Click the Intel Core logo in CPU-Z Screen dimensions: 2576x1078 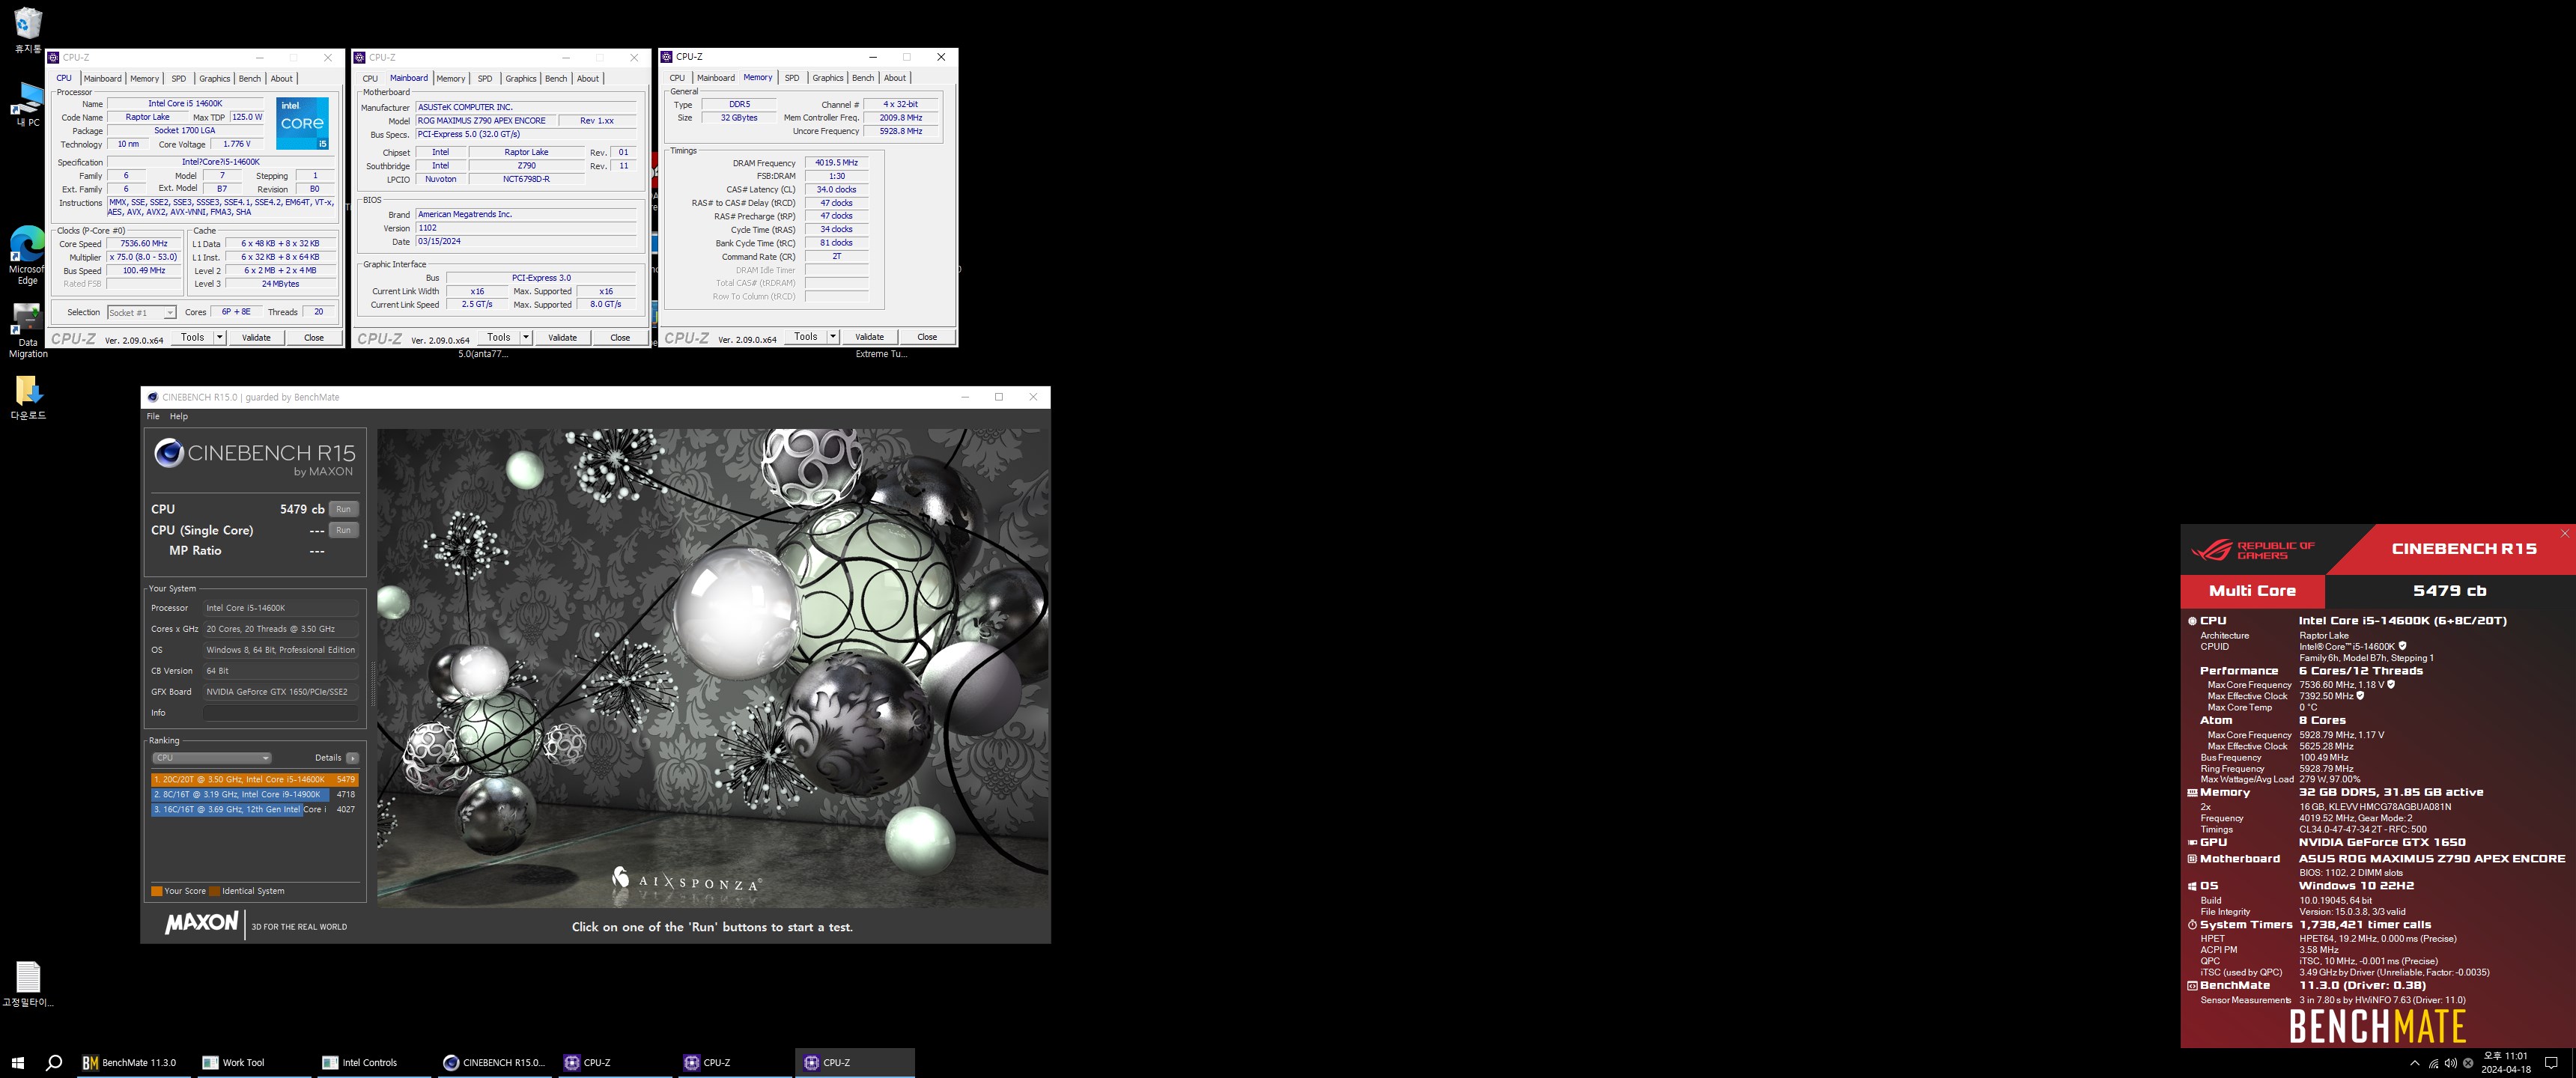click(x=302, y=123)
